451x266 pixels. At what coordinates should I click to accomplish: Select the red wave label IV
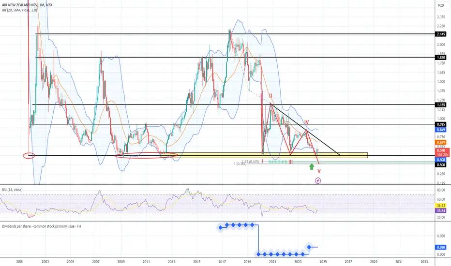click(307, 122)
